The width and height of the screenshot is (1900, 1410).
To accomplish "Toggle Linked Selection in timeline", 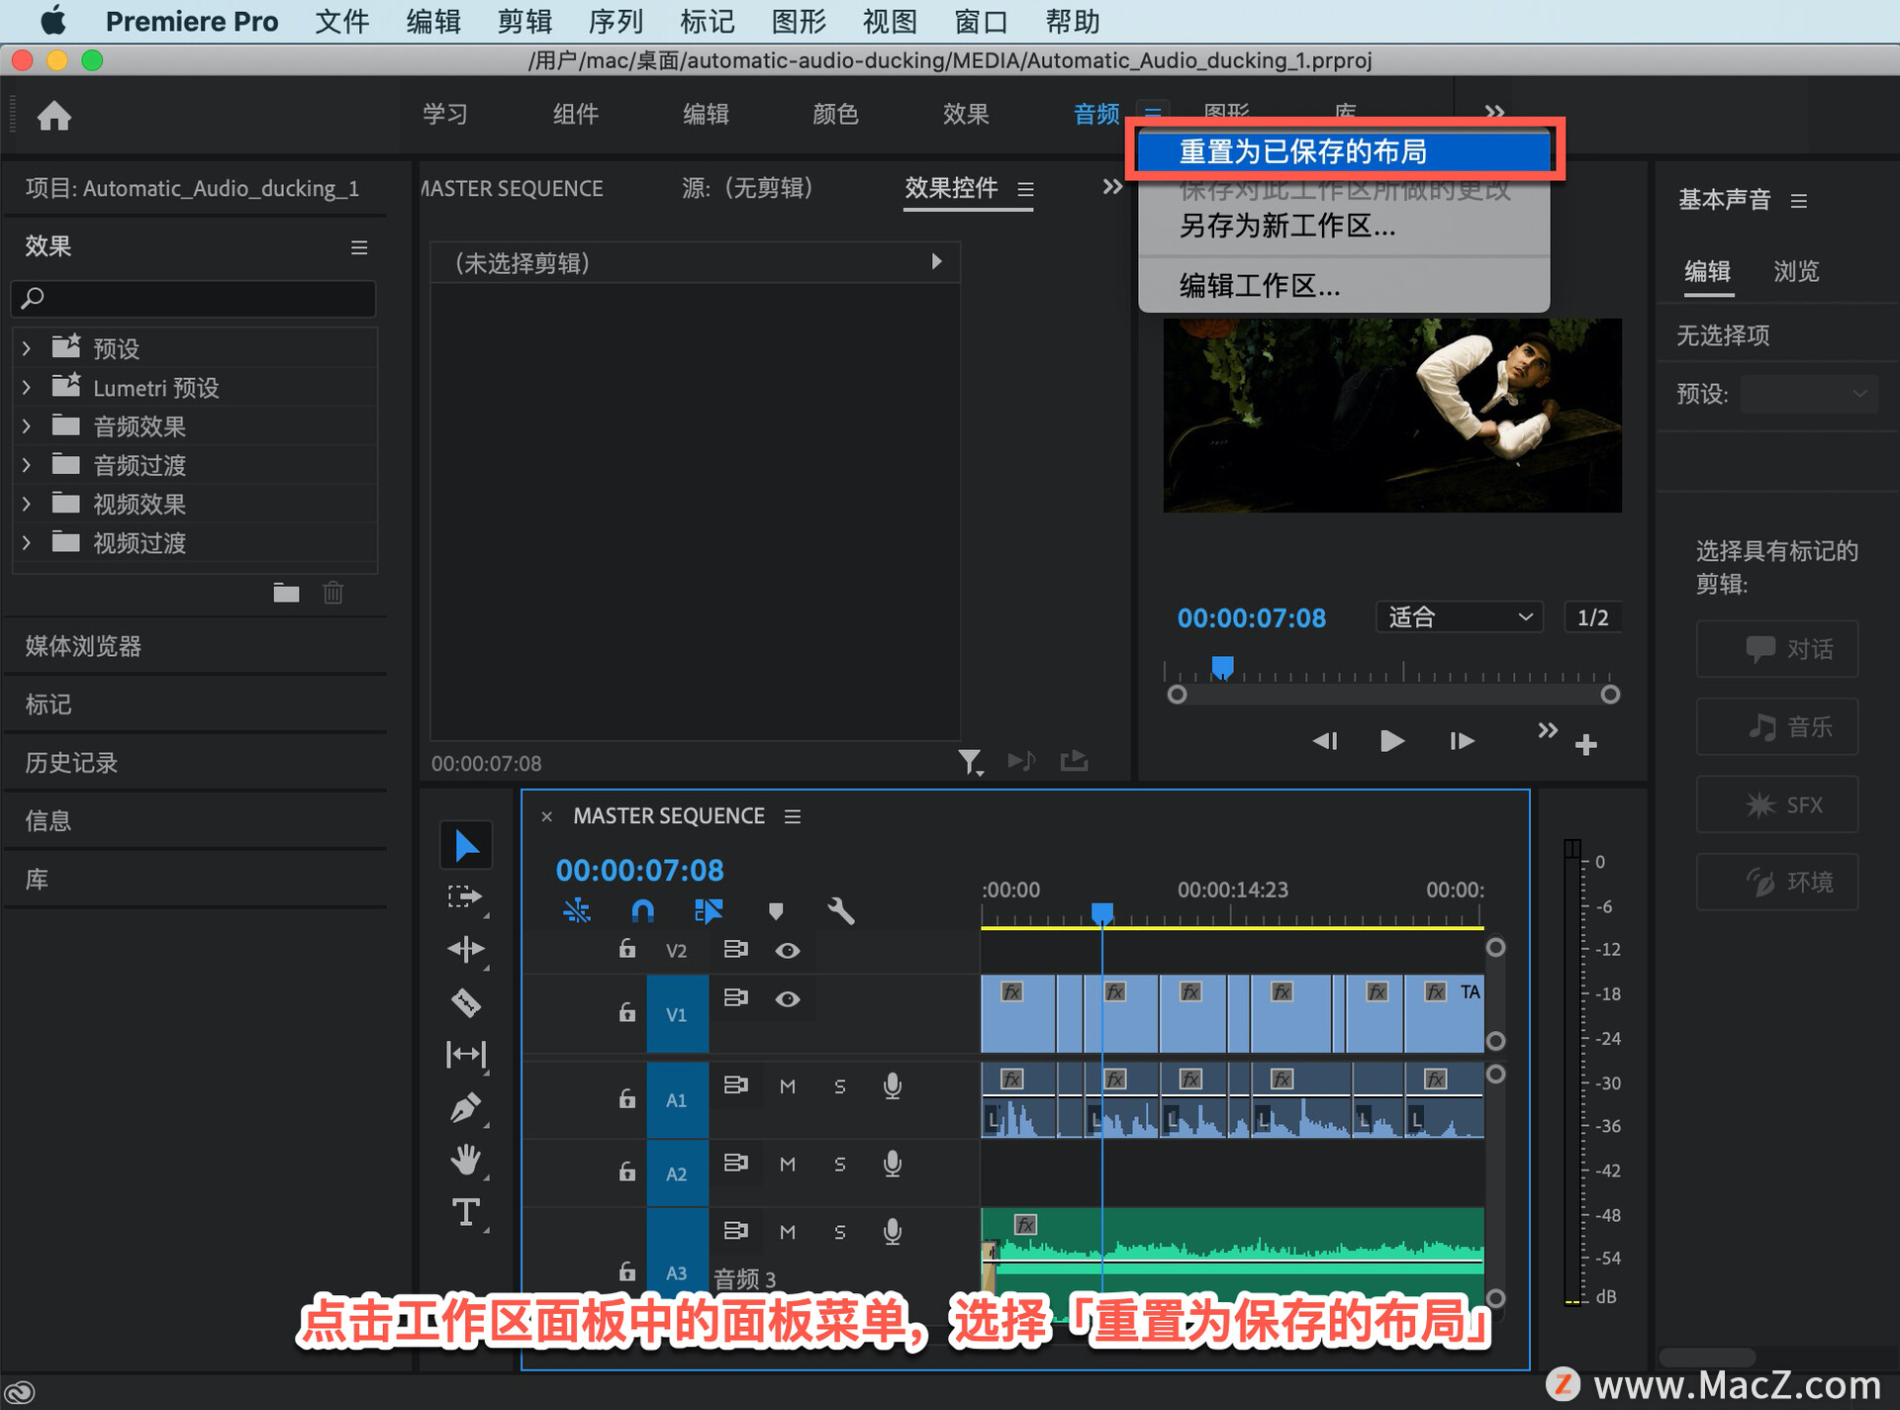I will [709, 910].
